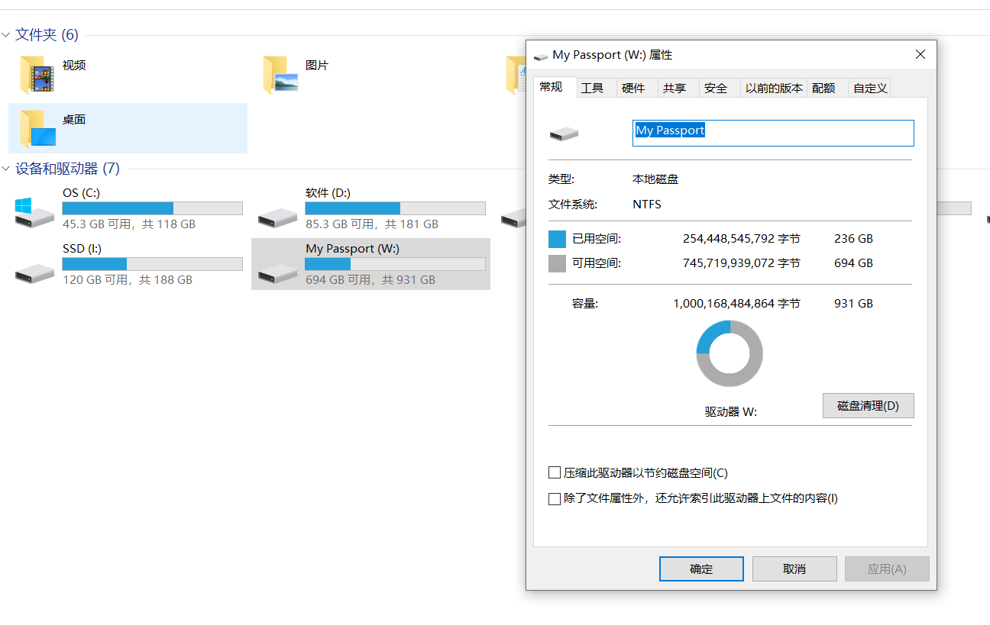Screen dimensions: 990x625
Task: Select the 软件 (D:) drive icon
Action: tap(277, 217)
